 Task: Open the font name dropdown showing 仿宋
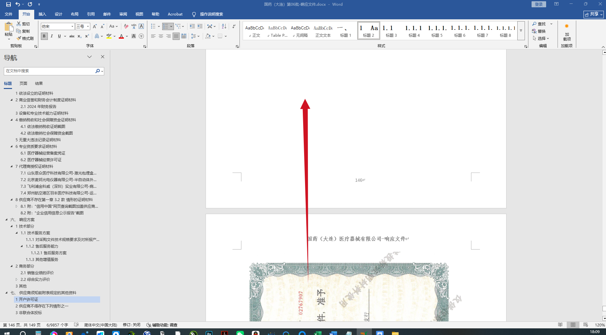(72, 27)
